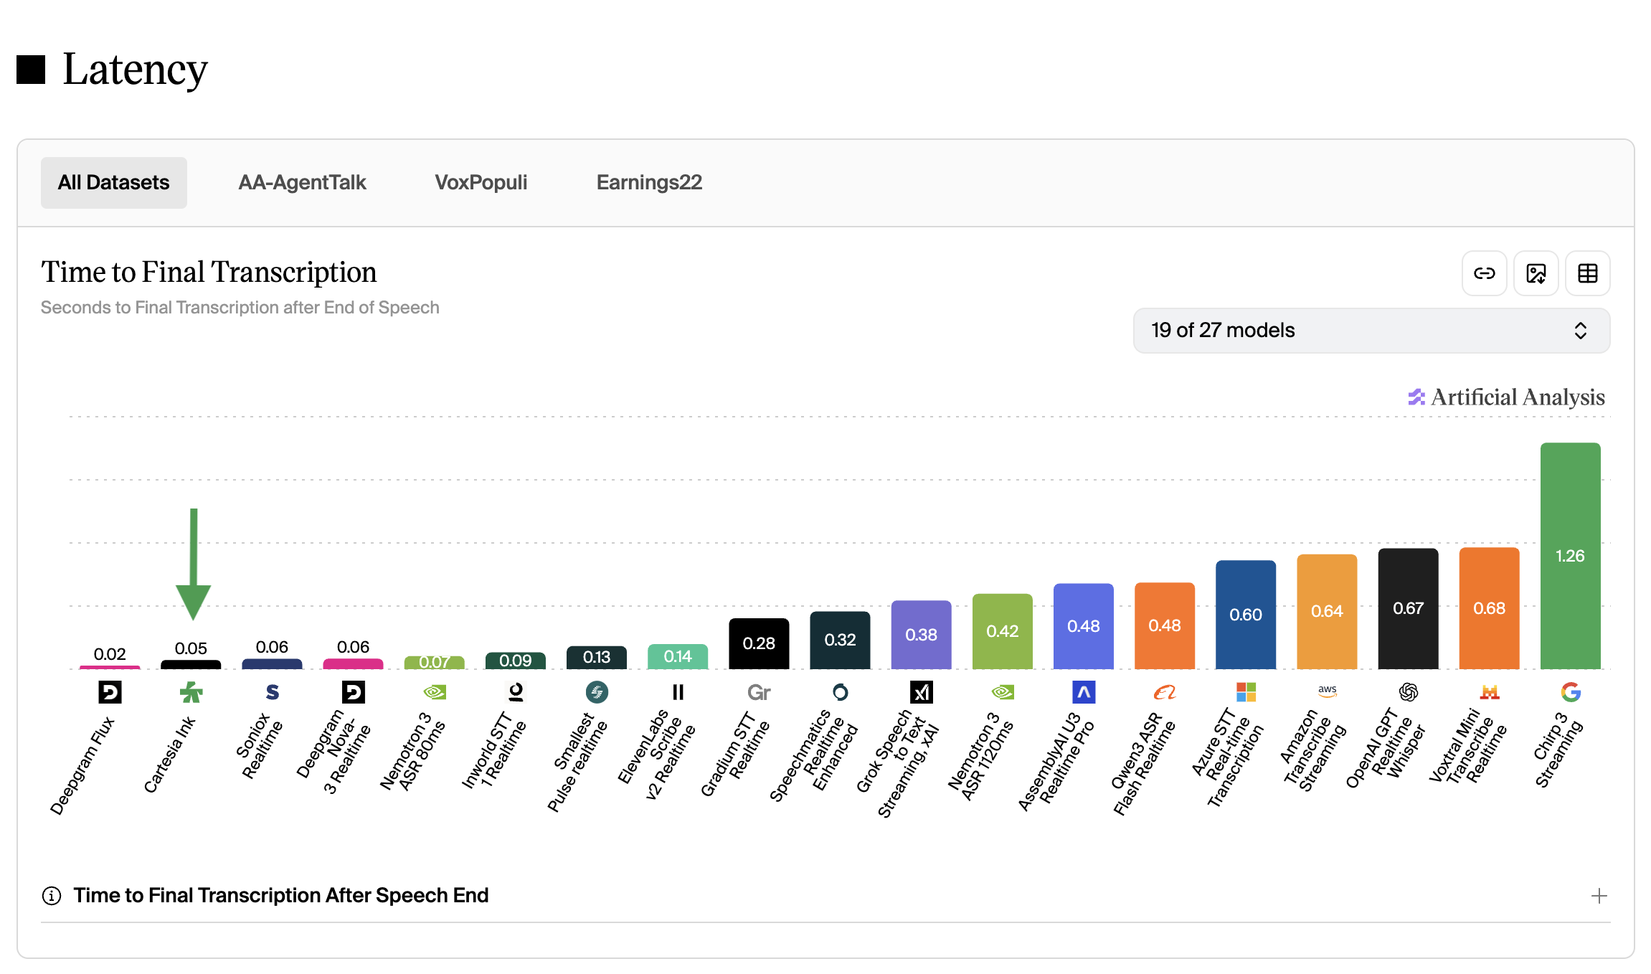Click the OpenAI logo under 0.67 bar

point(1408,692)
